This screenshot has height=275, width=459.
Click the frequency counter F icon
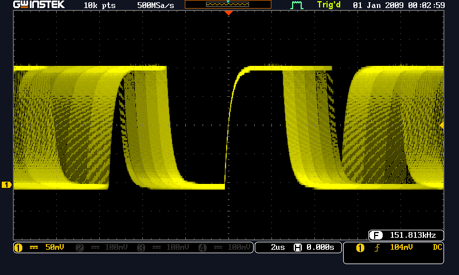pos(376,235)
